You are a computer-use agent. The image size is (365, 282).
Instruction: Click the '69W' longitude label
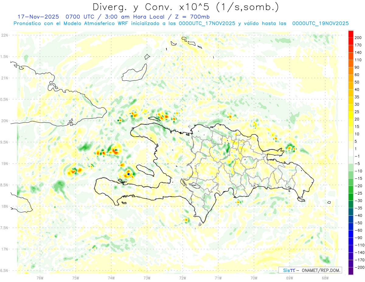pyautogui.click(x=290, y=278)
